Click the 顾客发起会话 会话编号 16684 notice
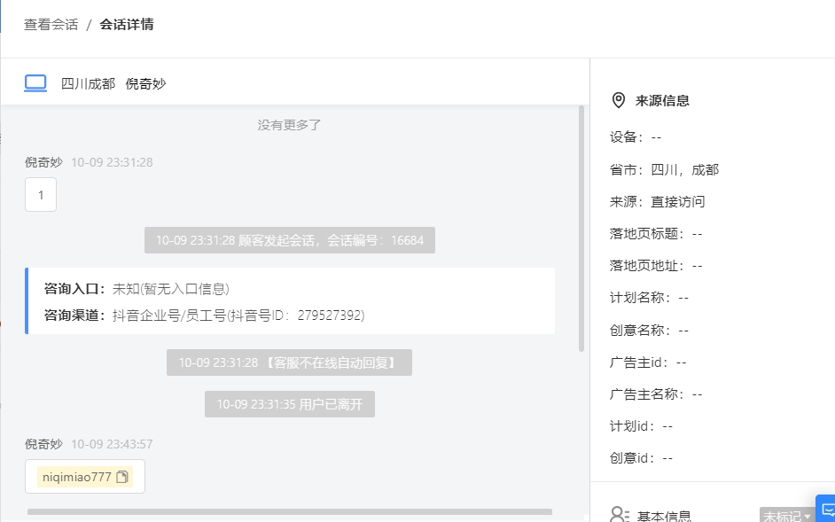This screenshot has height=522, width=835. pyautogui.click(x=290, y=240)
